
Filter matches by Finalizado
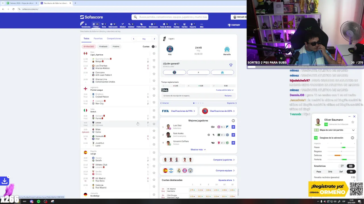point(103,46)
